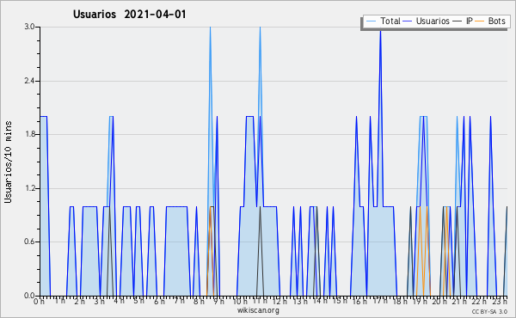Image resolution: width=516 pixels, height=318 pixels.
Task: Click the x-axis label '6 h'
Action: tap(159, 301)
